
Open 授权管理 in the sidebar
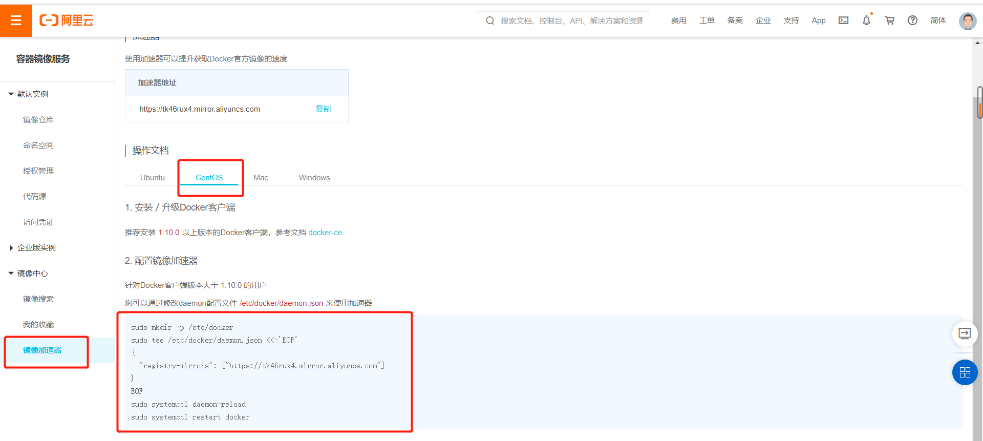pyautogui.click(x=38, y=171)
